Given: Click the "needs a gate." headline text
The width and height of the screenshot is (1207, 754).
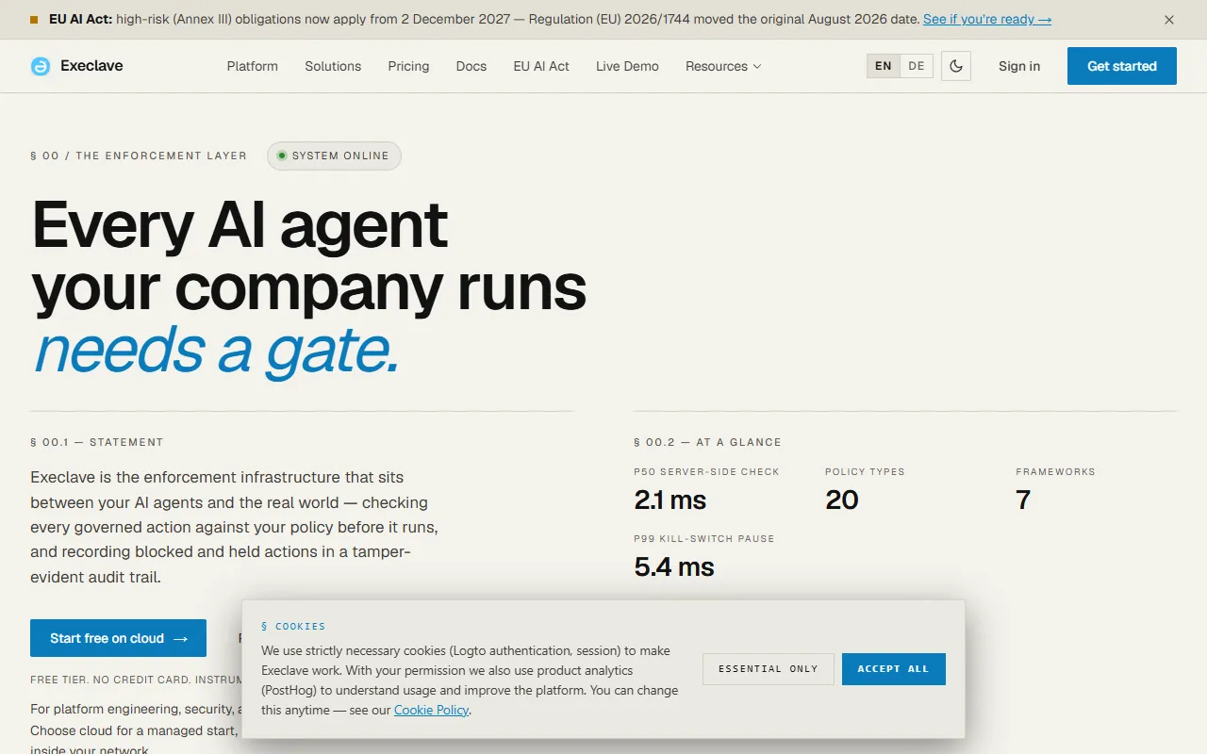Looking at the screenshot, I should [x=216, y=351].
